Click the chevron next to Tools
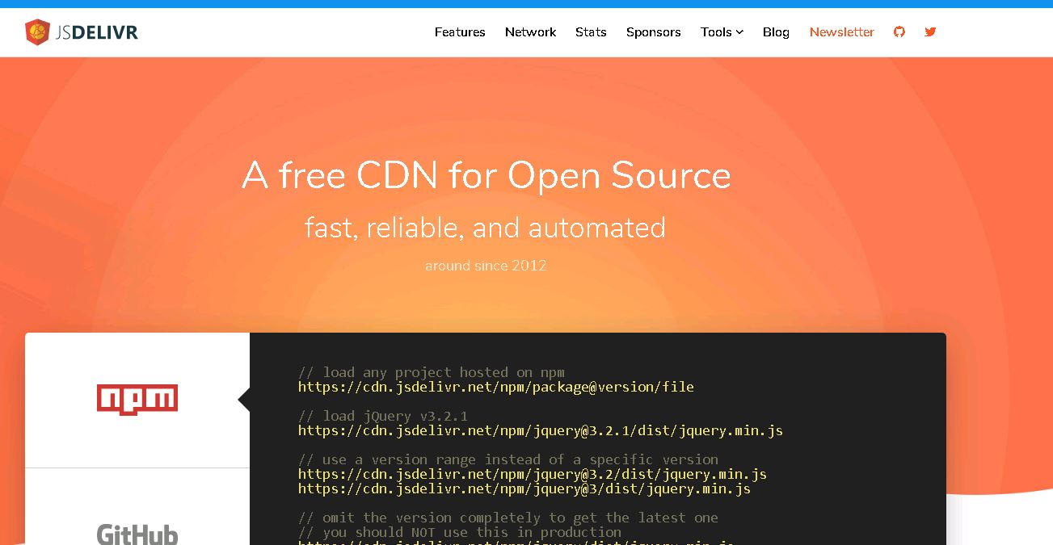The height and width of the screenshot is (545, 1053). click(739, 32)
